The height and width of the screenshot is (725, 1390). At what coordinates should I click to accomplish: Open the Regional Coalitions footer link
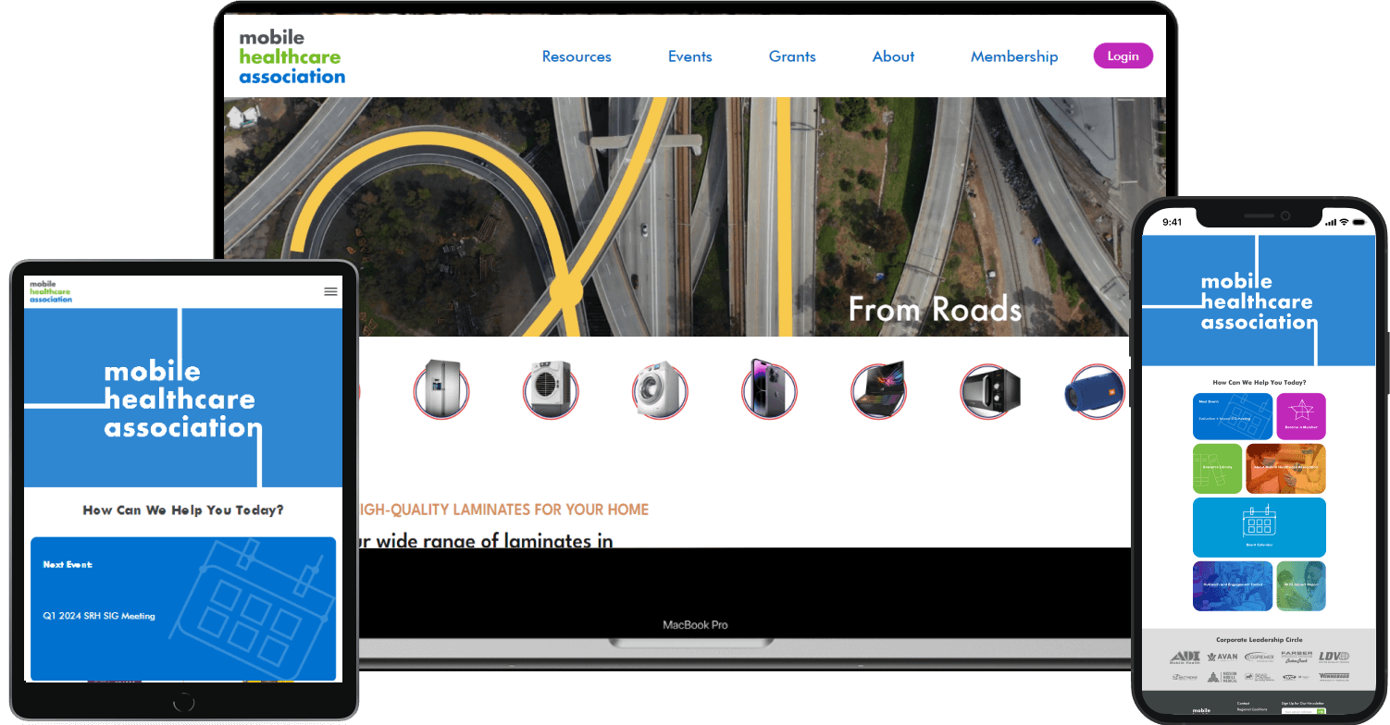[1252, 709]
